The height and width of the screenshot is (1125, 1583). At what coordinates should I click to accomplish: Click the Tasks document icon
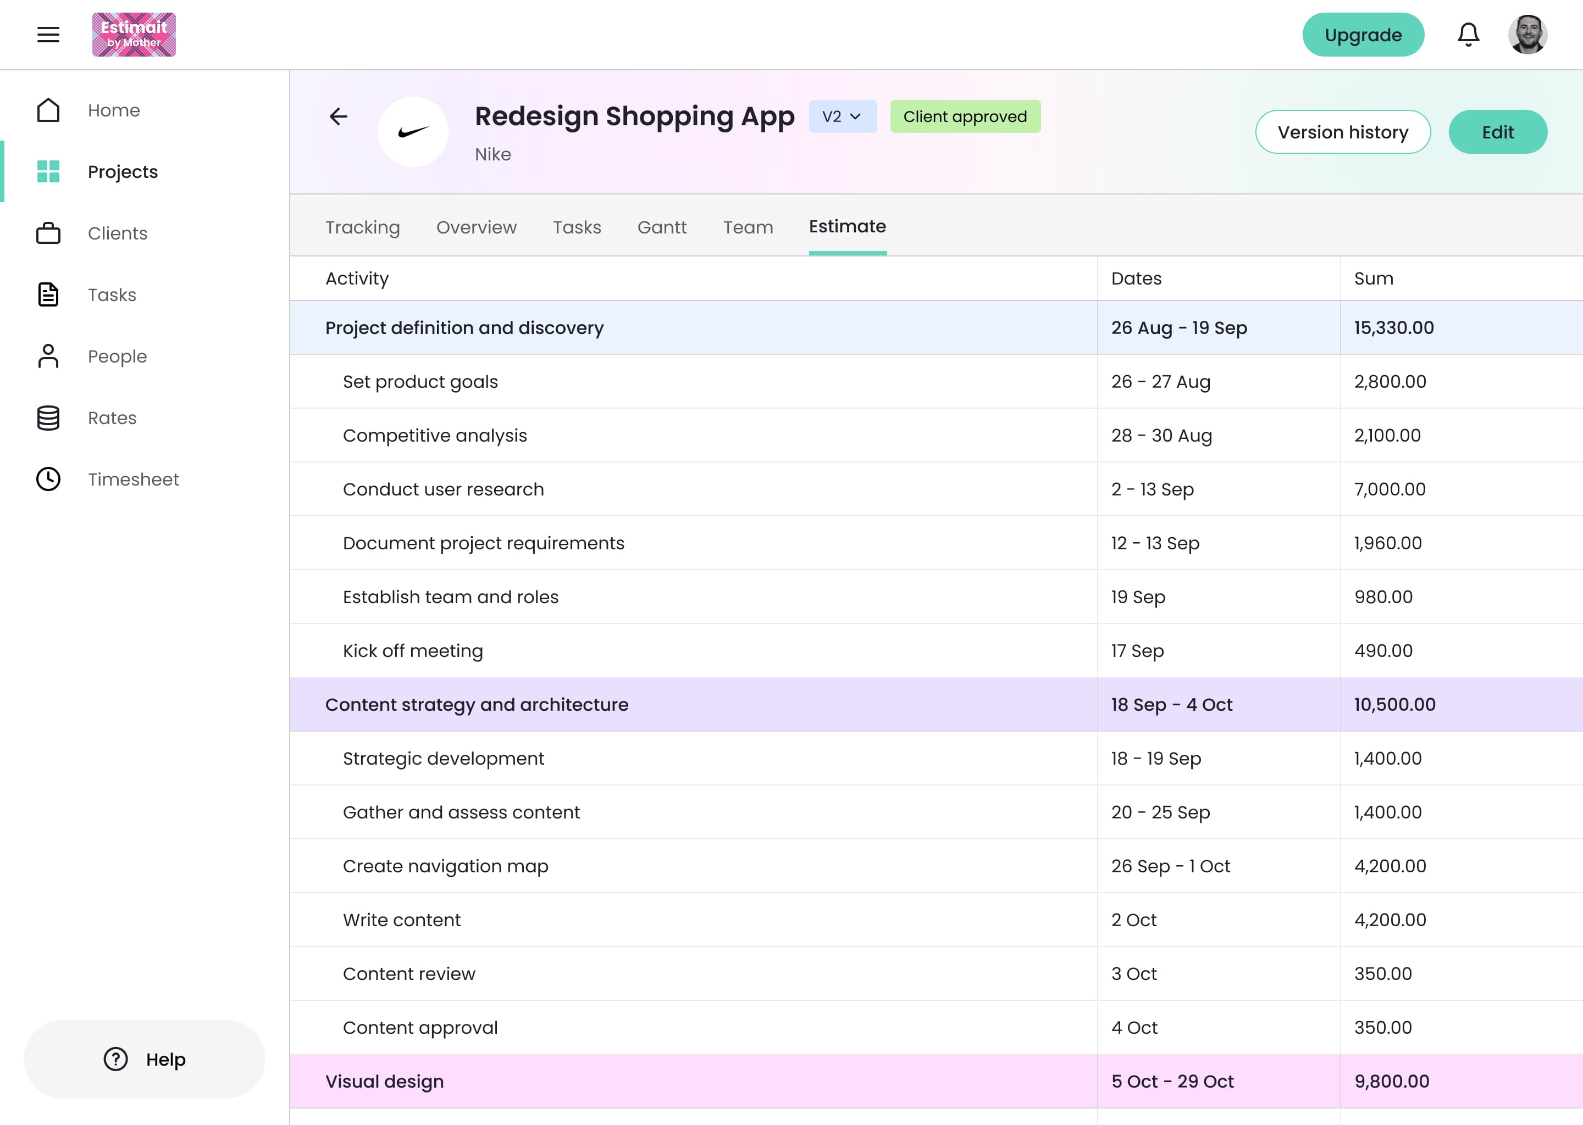click(x=48, y=294)
